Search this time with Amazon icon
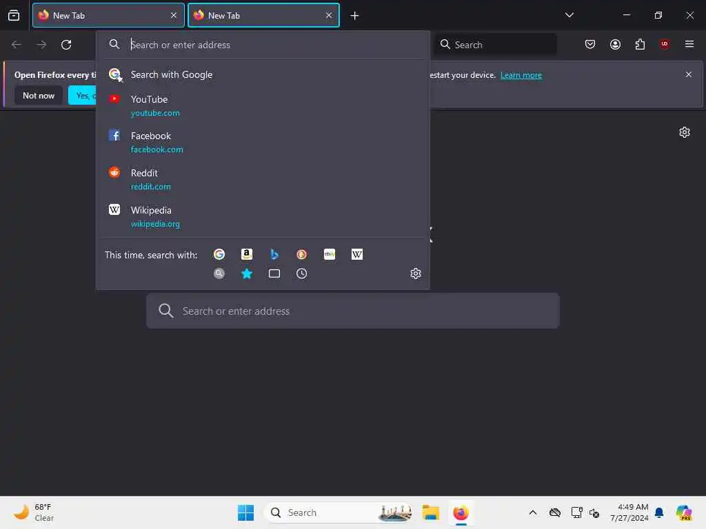Viewport: 706px width, 529px height. tap(247, 255)
